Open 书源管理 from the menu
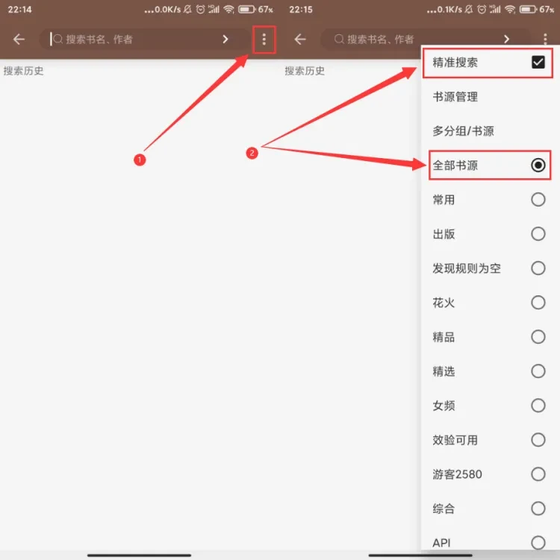The height and width of the screenshot is (560, 560). 455,97
